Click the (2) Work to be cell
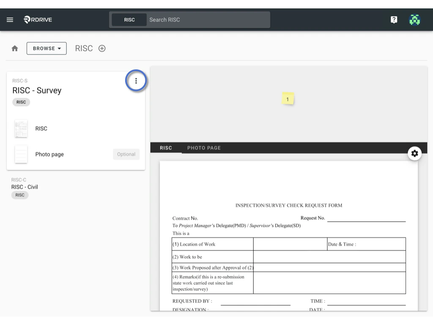The image size is (433, 325). [x=213, y=257]
